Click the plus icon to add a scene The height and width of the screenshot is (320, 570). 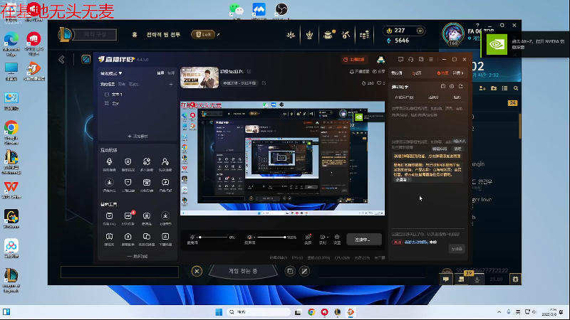coord(171,84)
